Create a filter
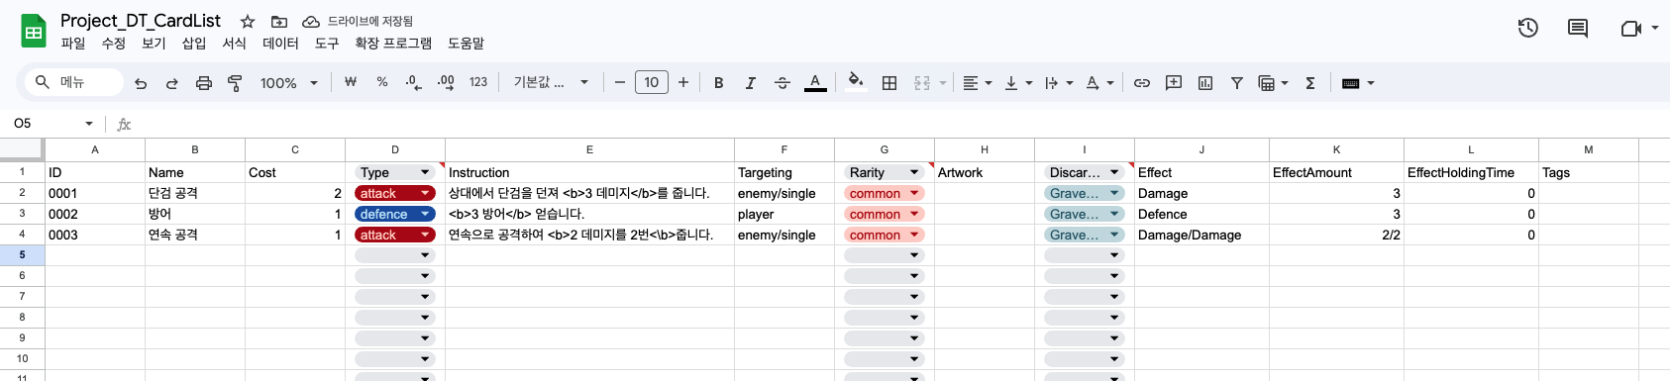 [x=1237, y=83]
